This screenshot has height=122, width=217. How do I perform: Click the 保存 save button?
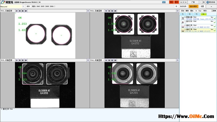pyautogui.click(x=28, y=6)
